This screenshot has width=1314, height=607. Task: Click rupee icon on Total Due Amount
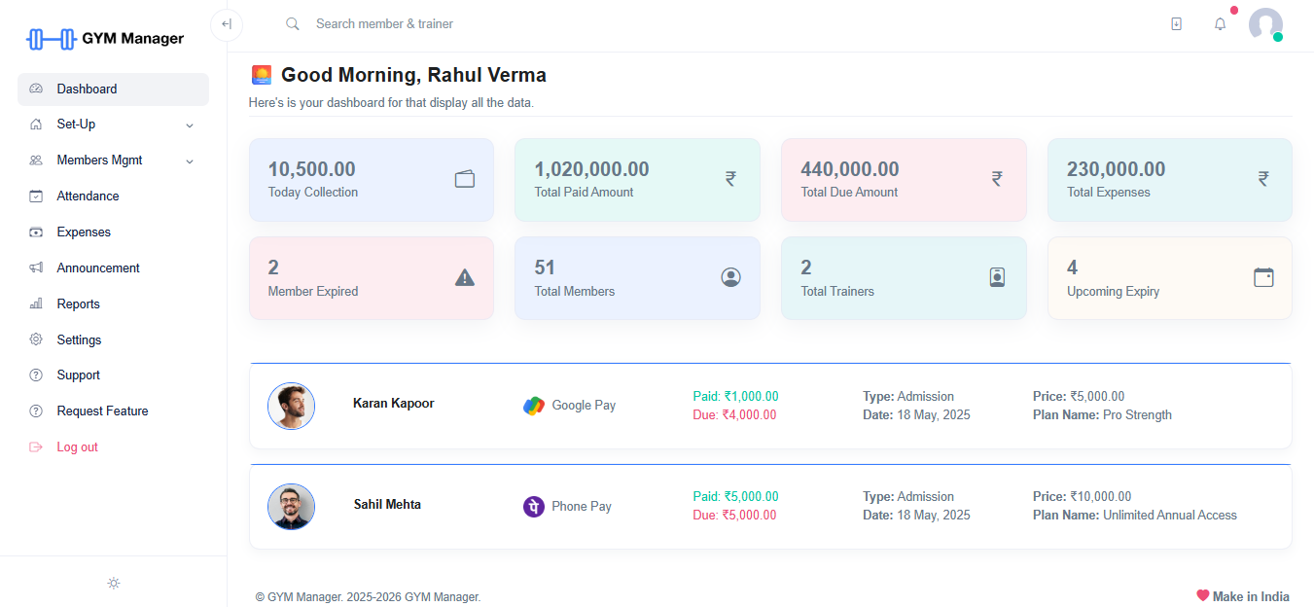[x=997, y=179]
